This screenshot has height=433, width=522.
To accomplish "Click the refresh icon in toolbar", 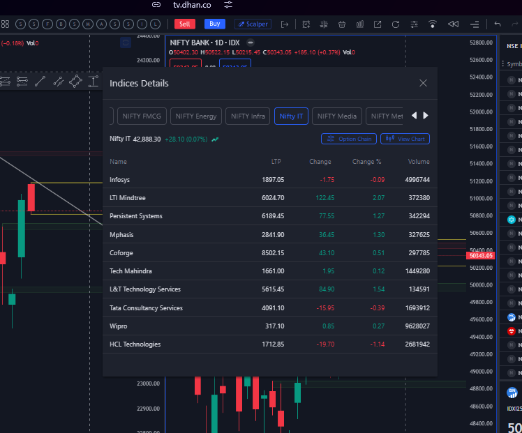I will pyautogui.click(x=396, y=24).
